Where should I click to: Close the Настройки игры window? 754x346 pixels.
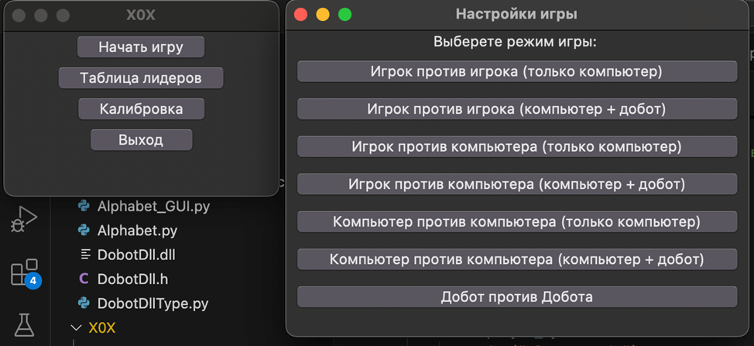click(x=300, y=15)
